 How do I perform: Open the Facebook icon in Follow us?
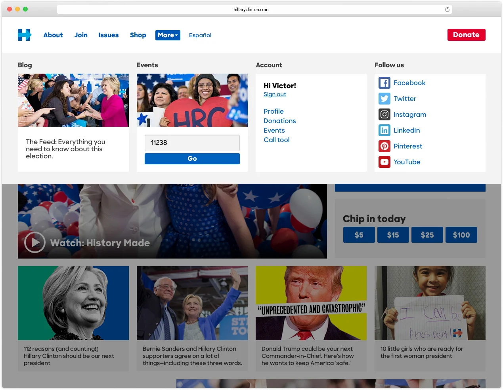(384, 83)
